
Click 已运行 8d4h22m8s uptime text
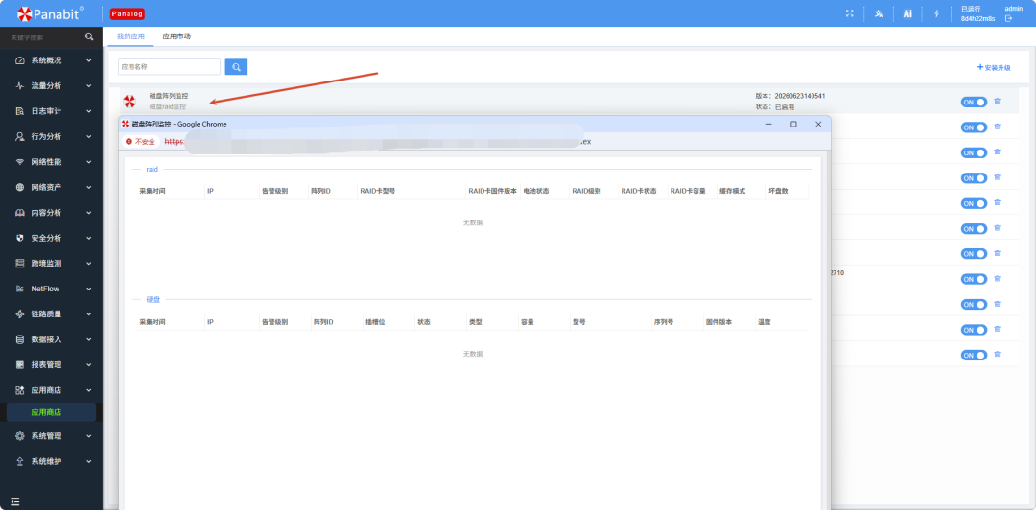pos(977,13)
